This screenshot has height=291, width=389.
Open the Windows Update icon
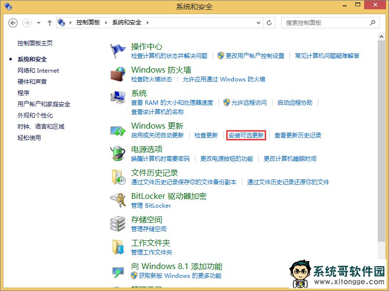(x=118, y=130)
